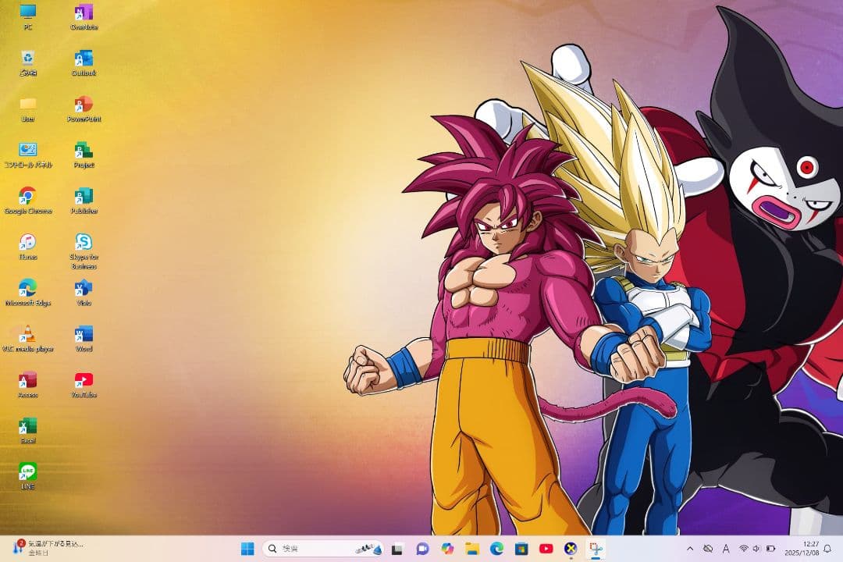
Task: Select the iTunes desktop shortcut
Action: click(28, 242)
